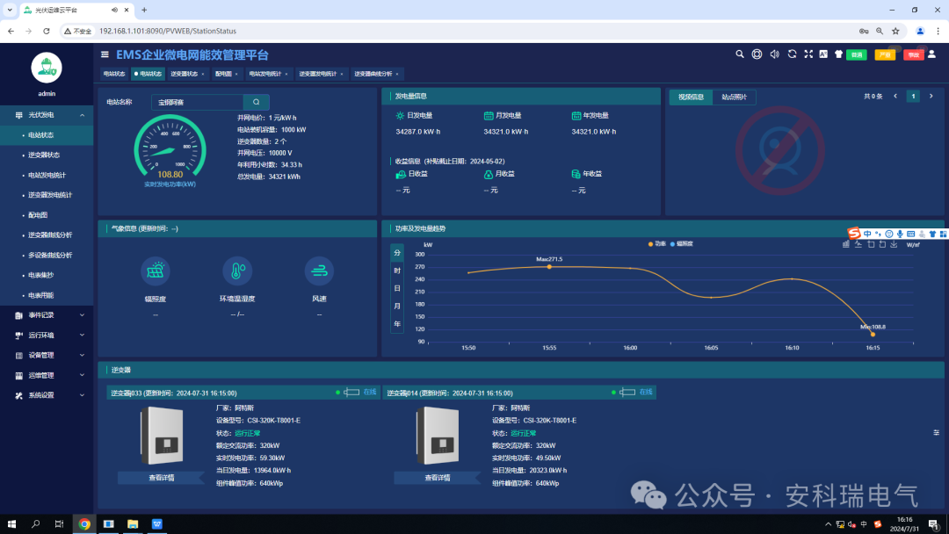Viewport: 949px width, 534px height.
Task: Toggle the 辐照度 legend series
Action: click(682, 243)
